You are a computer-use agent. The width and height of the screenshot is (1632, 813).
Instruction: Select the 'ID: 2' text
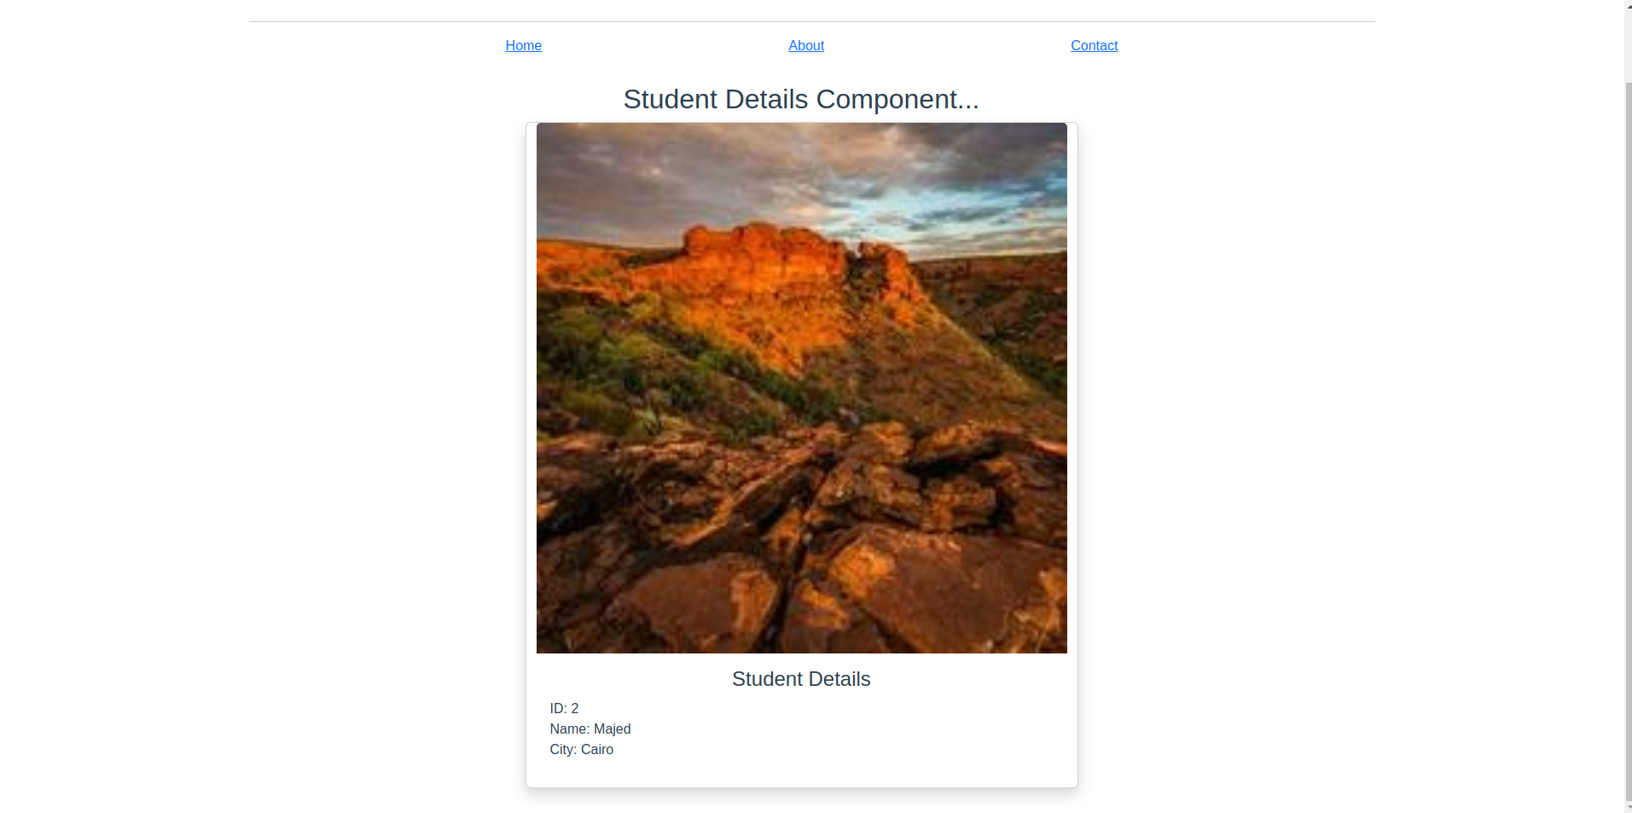[564, 709]
